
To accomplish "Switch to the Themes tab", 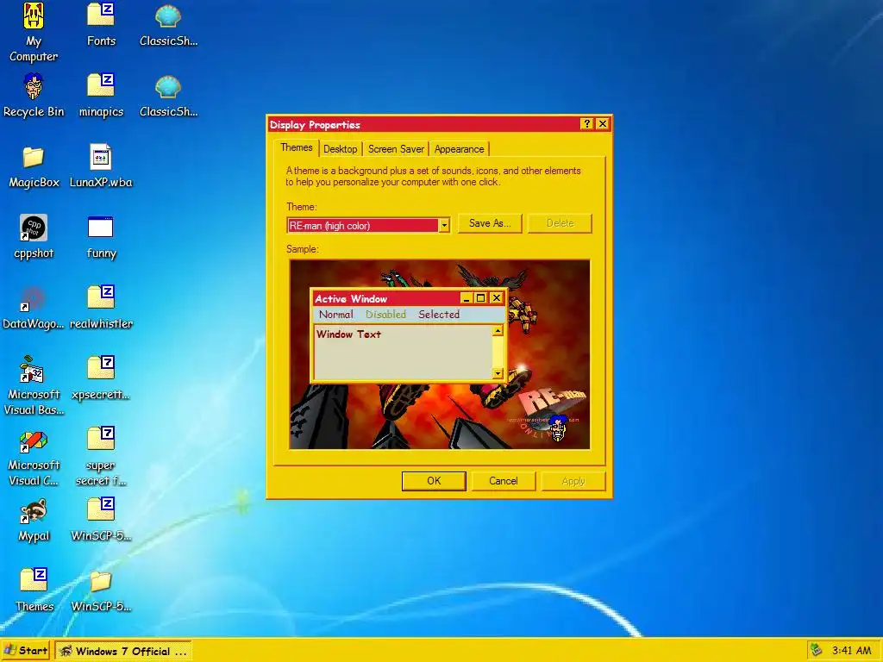I will [x=297, y=147].
